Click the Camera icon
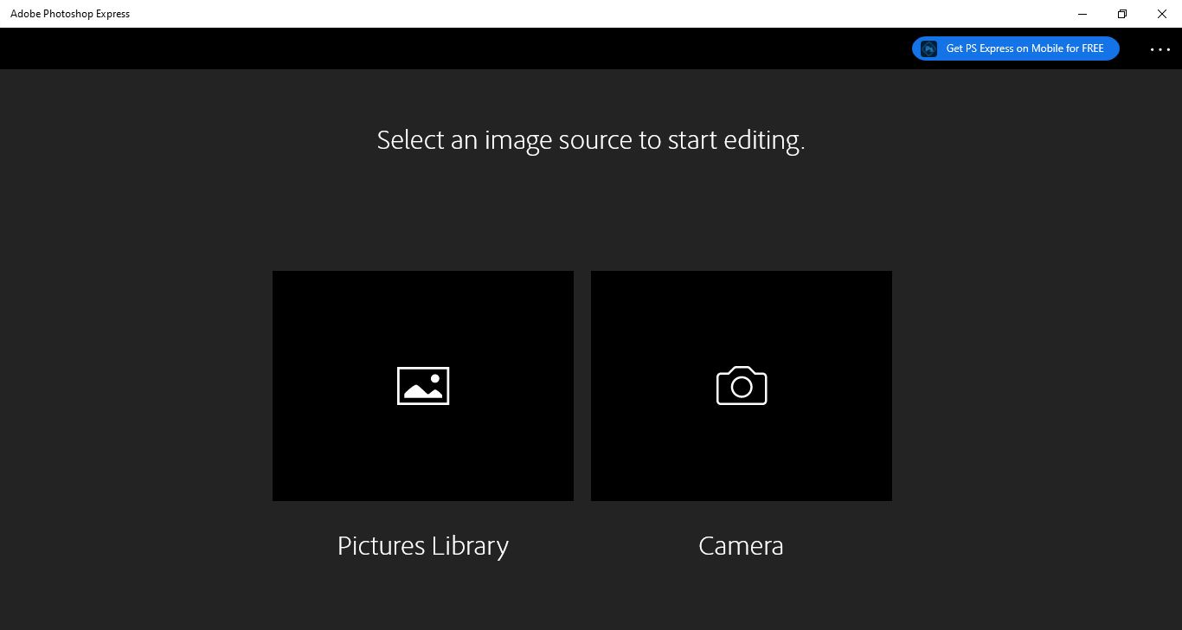Image resolution: width=1182 pixels, height=630 pixels. click(742, 386)
